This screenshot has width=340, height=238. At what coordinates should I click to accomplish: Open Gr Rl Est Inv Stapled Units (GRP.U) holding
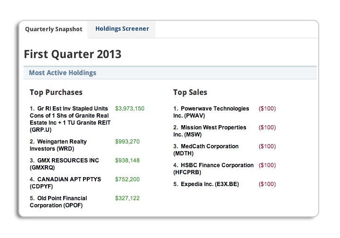(x=70, y=119)
